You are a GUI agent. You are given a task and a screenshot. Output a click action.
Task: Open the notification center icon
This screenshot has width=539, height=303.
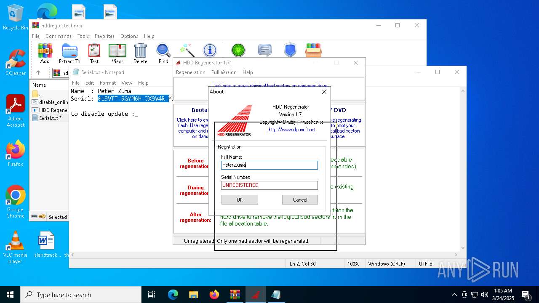coord(526,295)
